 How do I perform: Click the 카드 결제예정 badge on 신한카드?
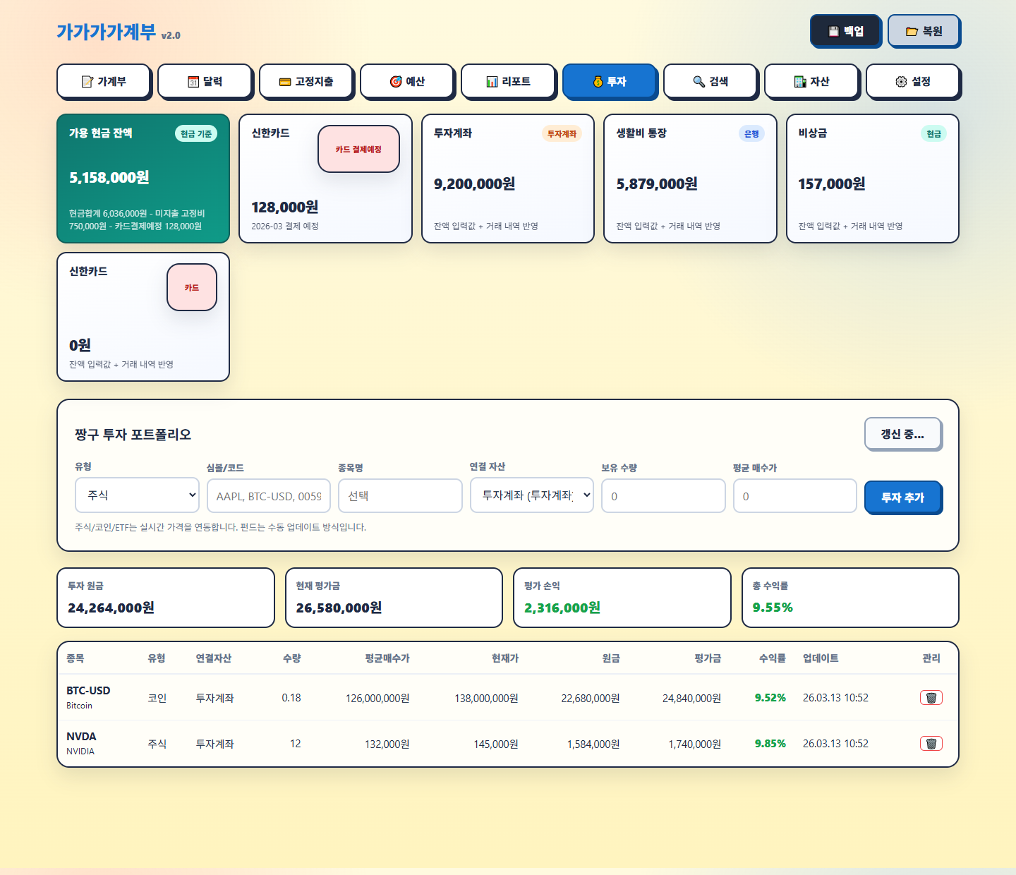pyautogui.click(x=358, y=149)
